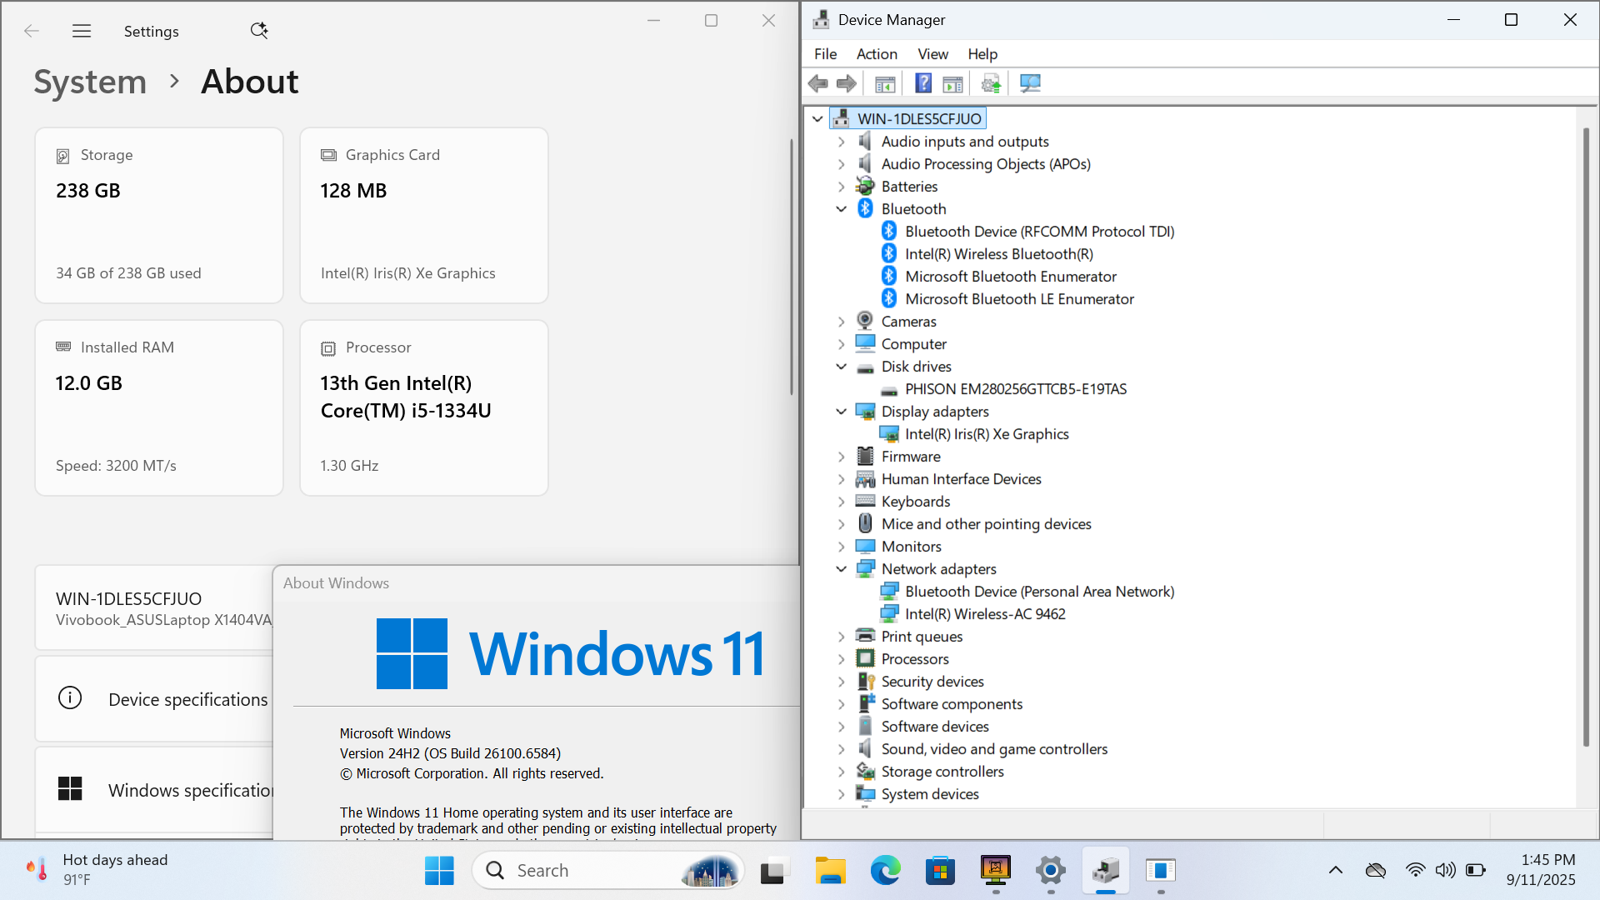Click the Properties pane toolbar icon
1600x900 pixels.
[952, 83]
